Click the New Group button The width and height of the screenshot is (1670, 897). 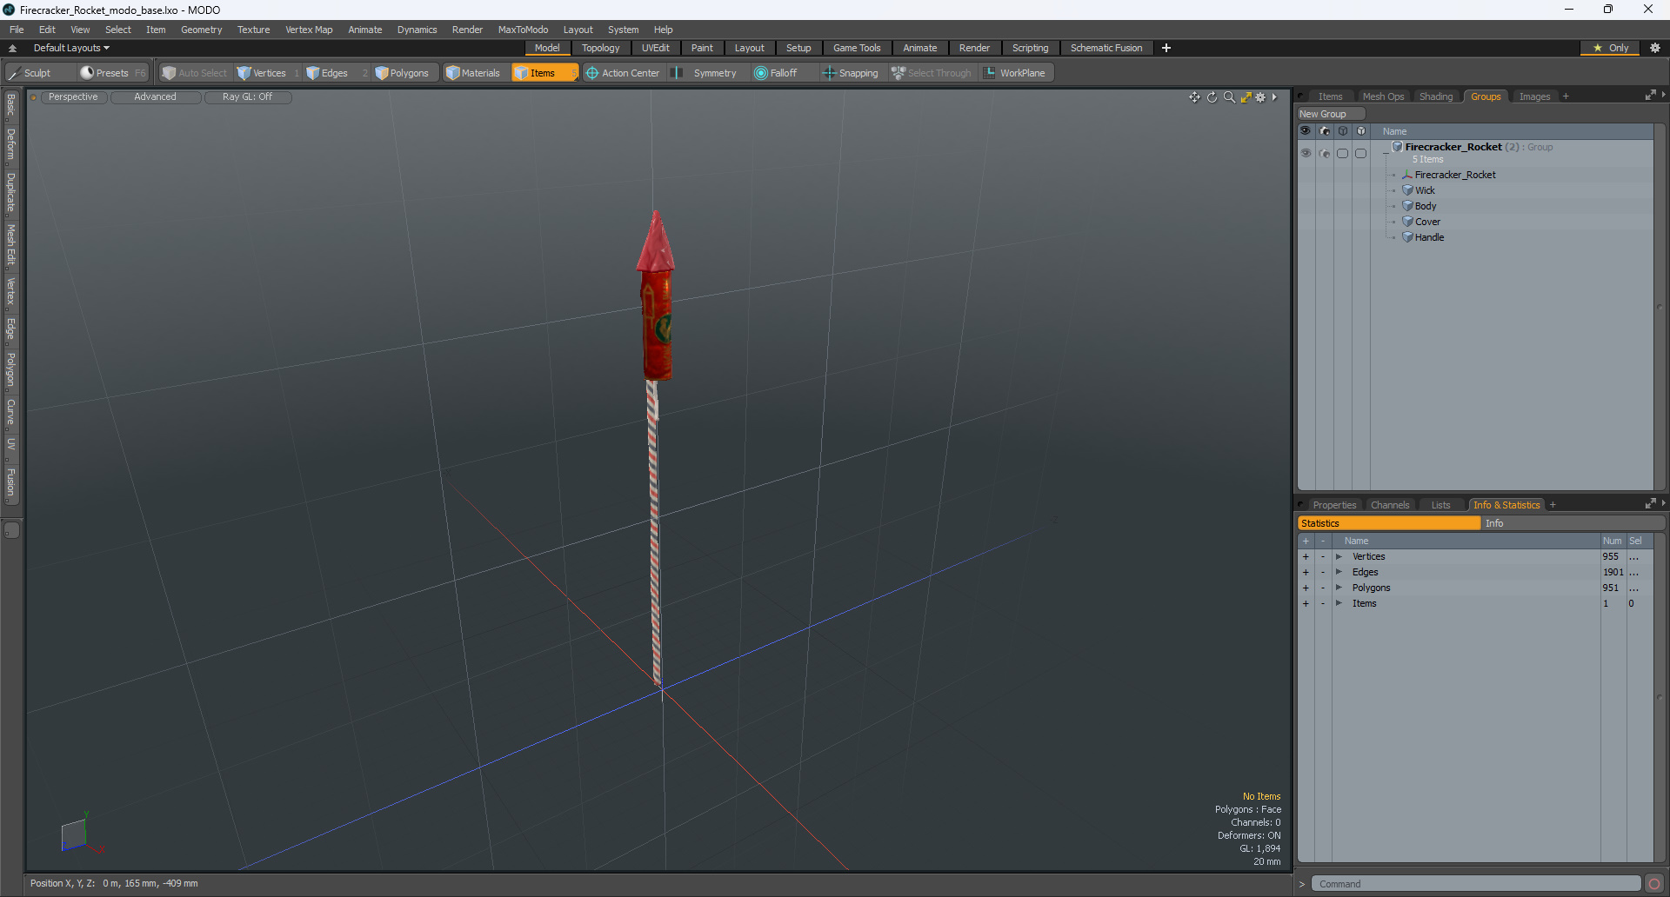(1331, 114)
